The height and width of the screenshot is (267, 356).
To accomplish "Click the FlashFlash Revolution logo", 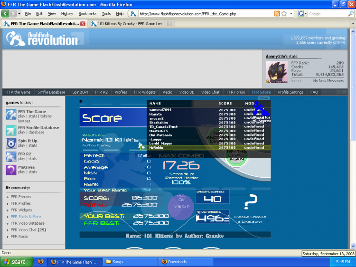I will click(42, 39).
